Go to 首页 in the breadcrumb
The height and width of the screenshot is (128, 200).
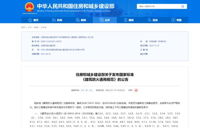pos(23,27)
